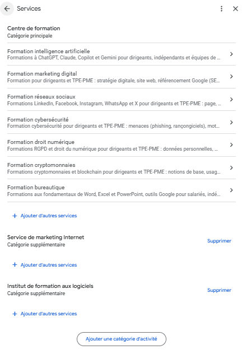242x359 pixels.
Task: Select Formation bureautique service title
Action: click(36, 187)
